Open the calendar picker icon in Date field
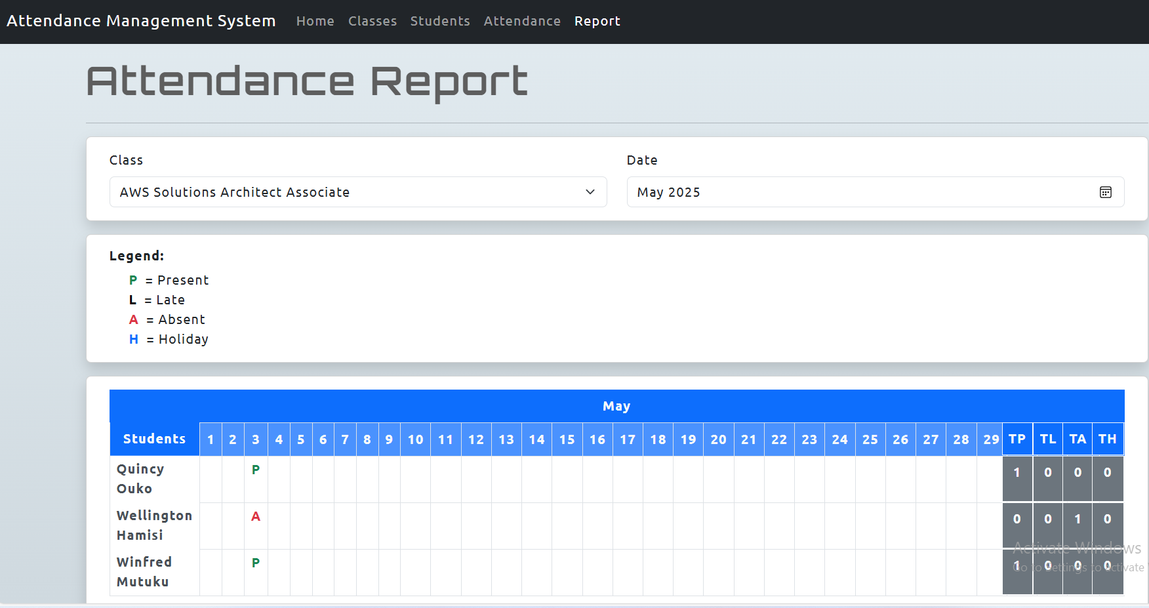This screenshot has height=608, width=1149. point(1105,192)
